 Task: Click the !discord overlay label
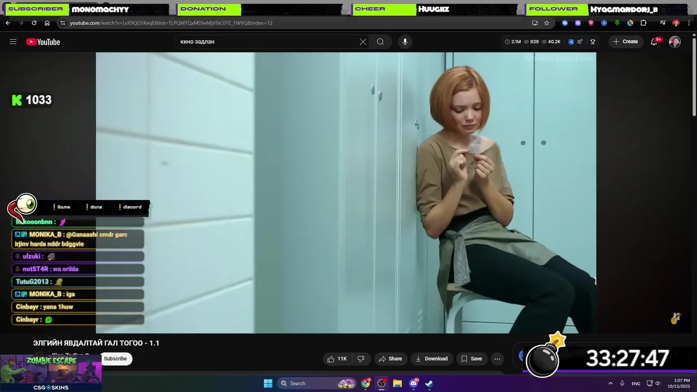(x=131, y=207)
